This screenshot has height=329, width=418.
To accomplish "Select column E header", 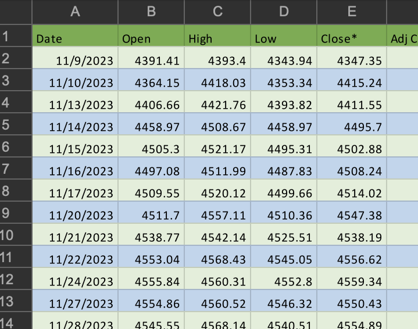I will click(x=352, y=12).
